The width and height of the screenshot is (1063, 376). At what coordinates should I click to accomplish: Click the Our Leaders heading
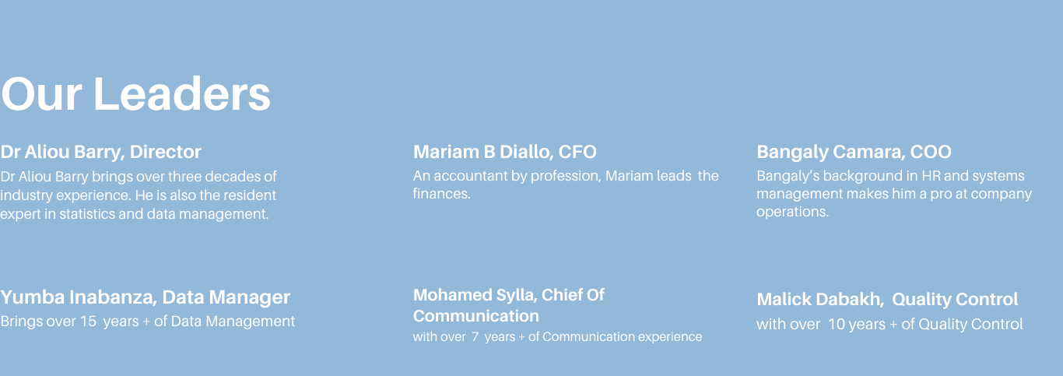136,93
